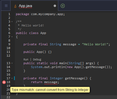Click the red error icon on line 18
This screenshot has height=99, width=117.
[x=4, y=82]
